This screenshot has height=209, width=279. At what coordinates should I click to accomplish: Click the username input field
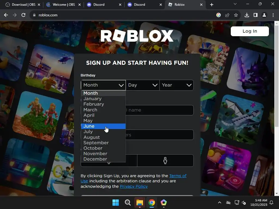pos(137,110)
